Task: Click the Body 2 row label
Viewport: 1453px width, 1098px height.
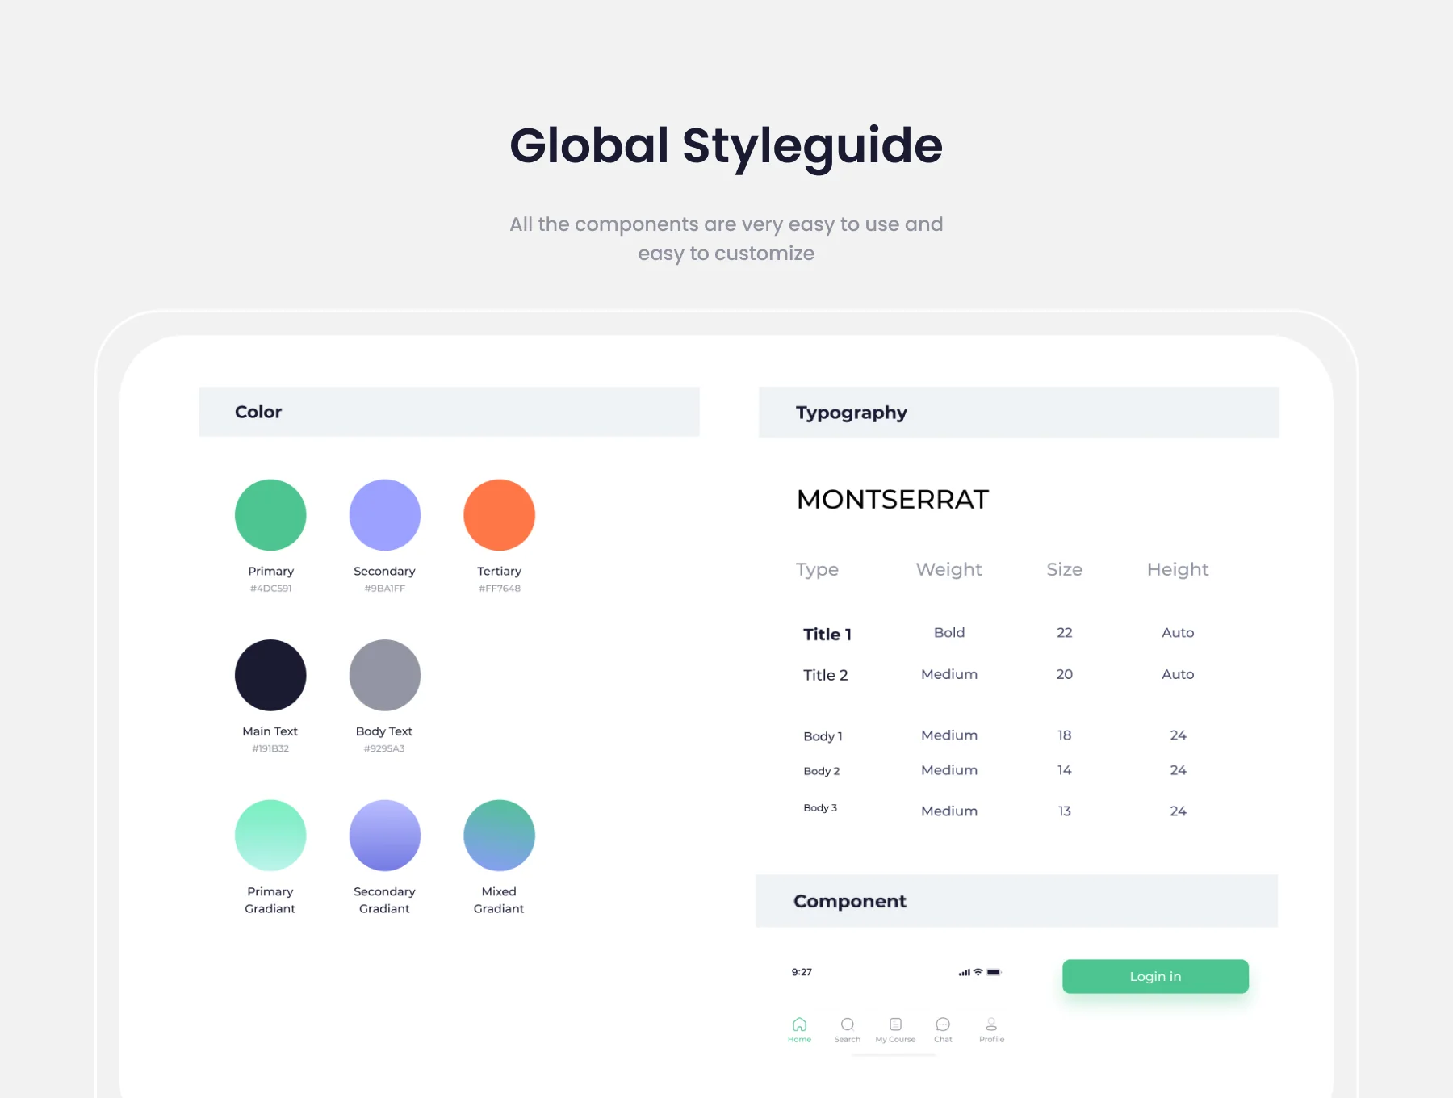Action: click(x=821, y=771)
